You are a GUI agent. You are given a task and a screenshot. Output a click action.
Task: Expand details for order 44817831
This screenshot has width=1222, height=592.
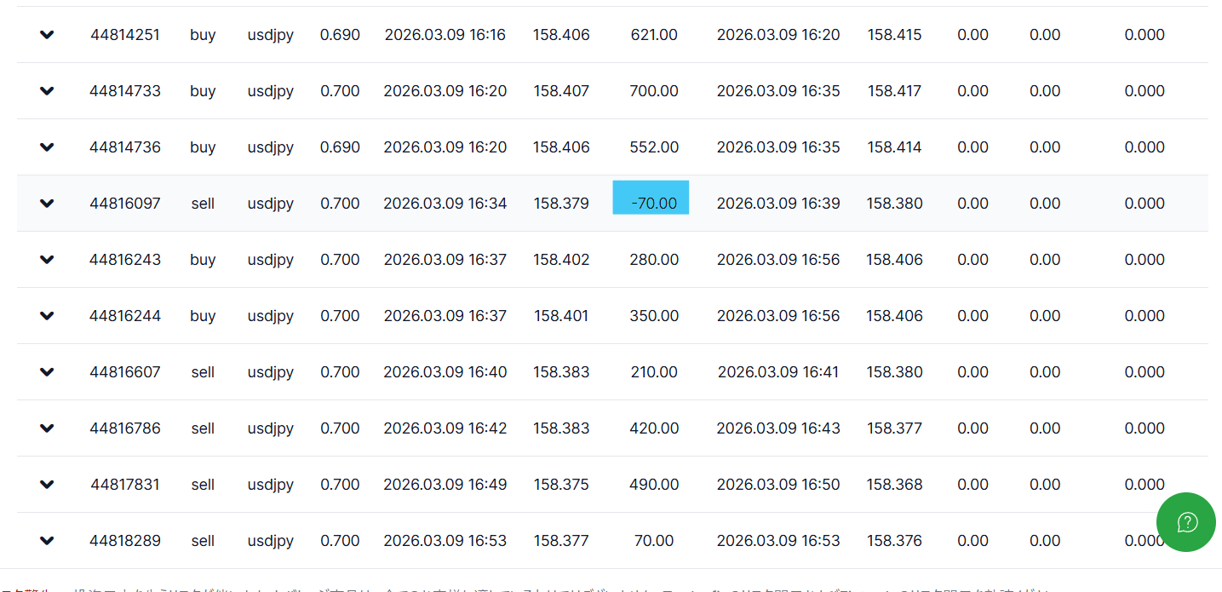point(47,485)
